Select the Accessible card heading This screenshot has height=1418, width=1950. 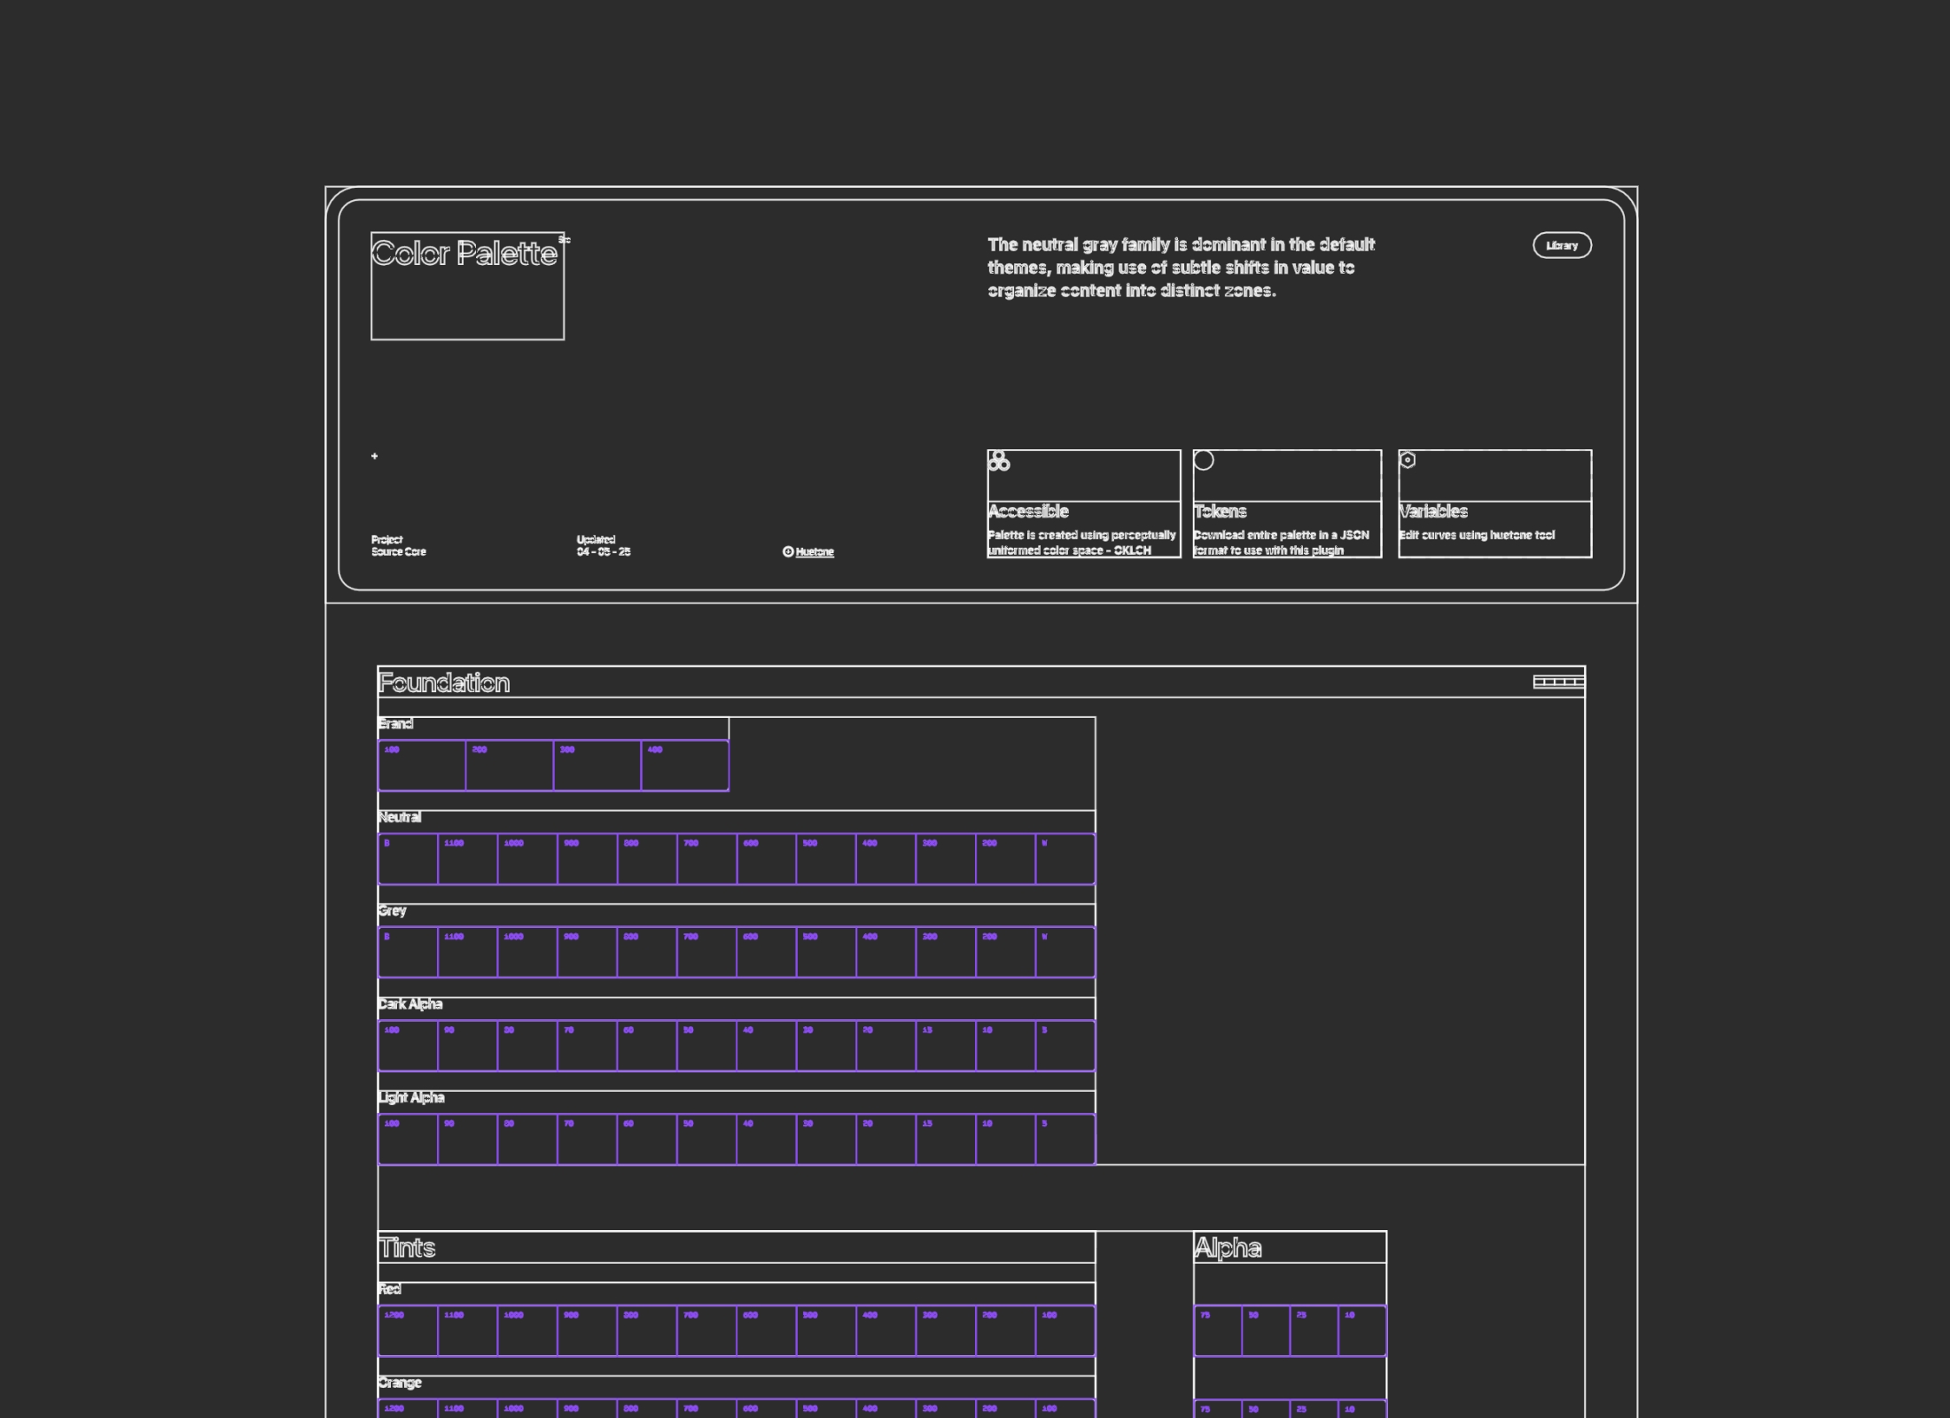1028,511
